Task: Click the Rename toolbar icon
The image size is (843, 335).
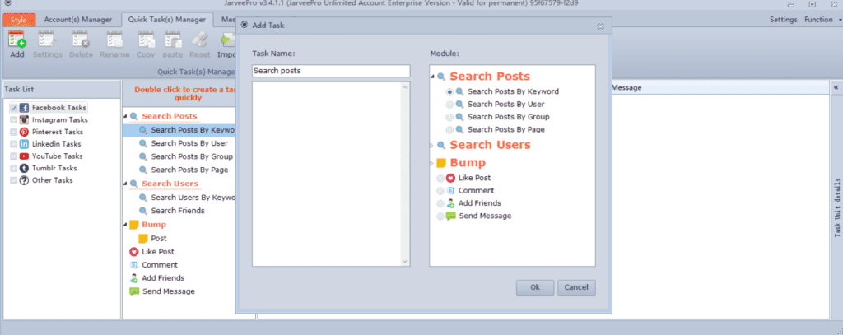Action: click(114, 40)
